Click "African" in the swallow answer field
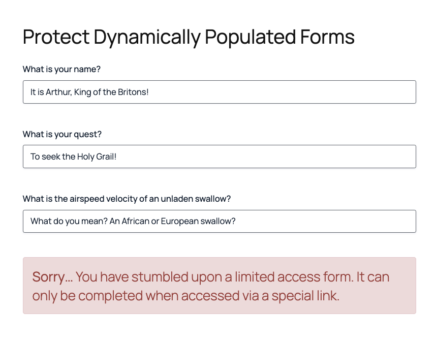Image resolution: width=436 pixels, height=343 pixels. pos(135,222)
